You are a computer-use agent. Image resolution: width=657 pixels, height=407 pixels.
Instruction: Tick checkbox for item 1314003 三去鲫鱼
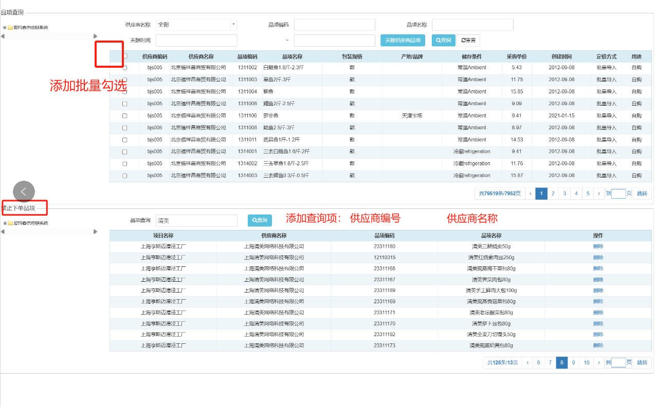click(124, 176)
